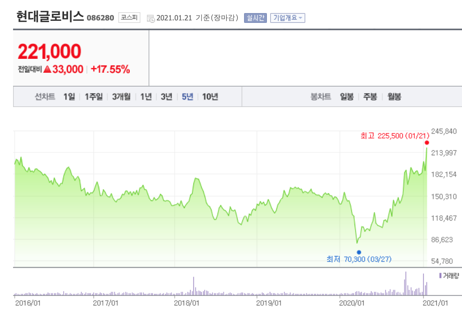
Task: Click the 182,154 y-axis value
Action: click(444, 174)
